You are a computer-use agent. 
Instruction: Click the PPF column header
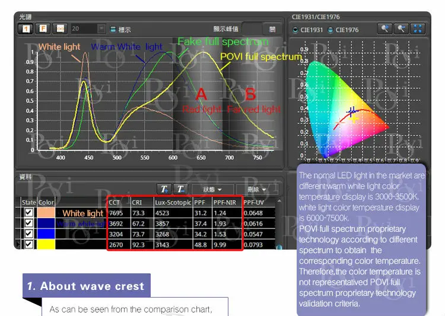tap(202, 202)
